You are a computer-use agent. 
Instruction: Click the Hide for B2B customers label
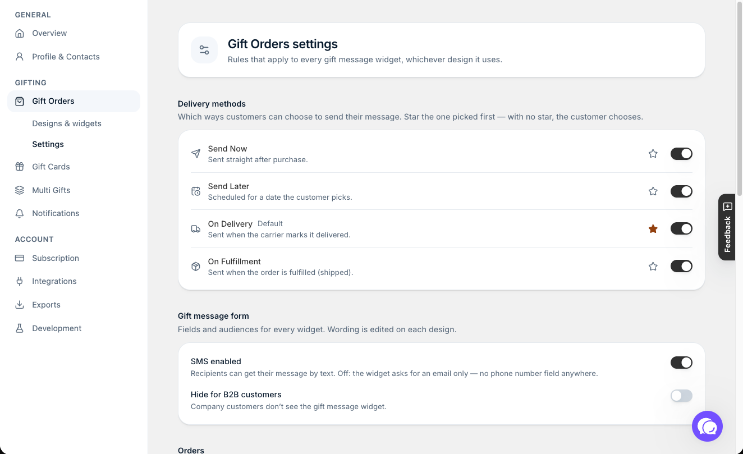(236, 395)
